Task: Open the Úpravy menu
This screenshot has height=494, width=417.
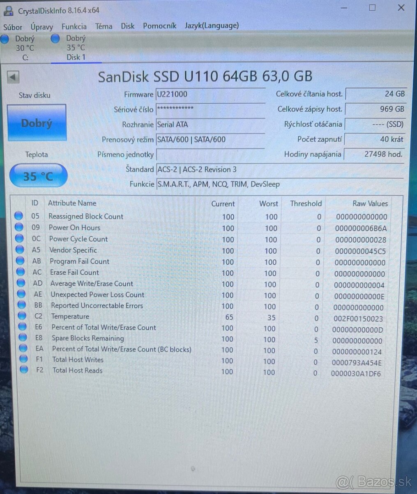Action: point(41,27)
